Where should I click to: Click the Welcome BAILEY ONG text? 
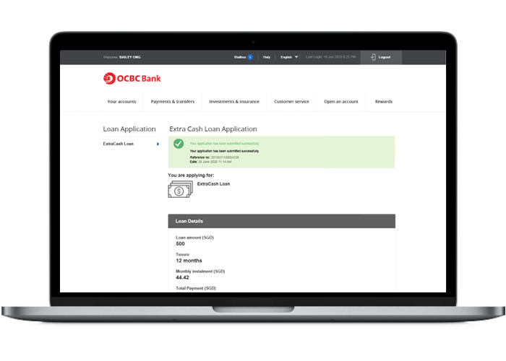121,57
